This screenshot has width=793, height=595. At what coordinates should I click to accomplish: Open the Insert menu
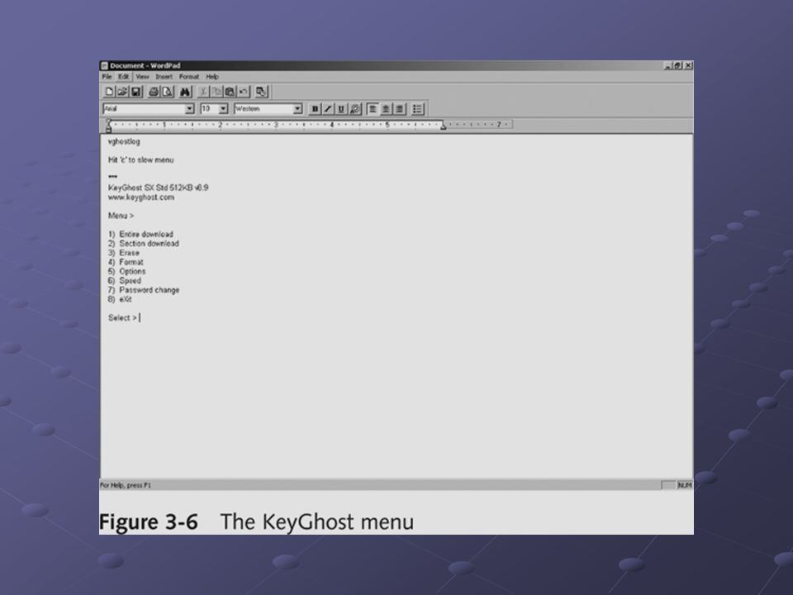164,77
